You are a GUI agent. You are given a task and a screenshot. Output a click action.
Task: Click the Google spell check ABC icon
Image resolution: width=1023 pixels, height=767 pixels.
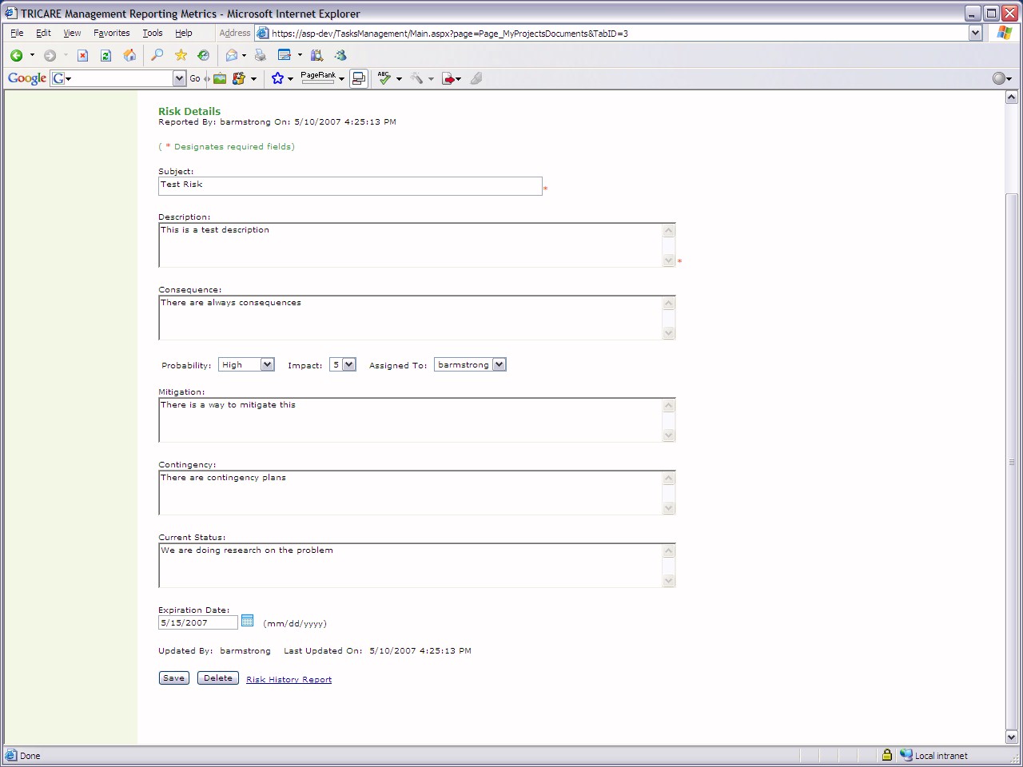pos(384,78)
